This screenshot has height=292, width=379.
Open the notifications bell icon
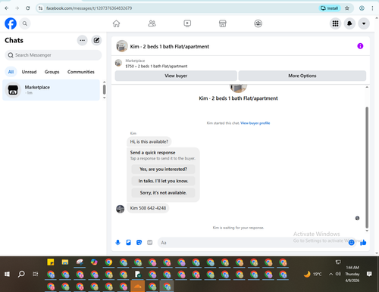tap(349, 23)
